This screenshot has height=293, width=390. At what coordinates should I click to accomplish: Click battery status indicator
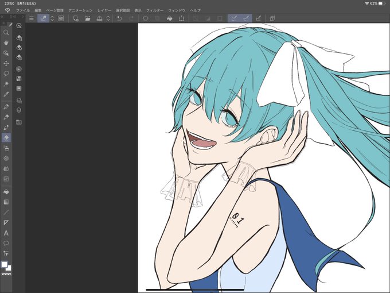pyautogui.click(x=381, y=3)
